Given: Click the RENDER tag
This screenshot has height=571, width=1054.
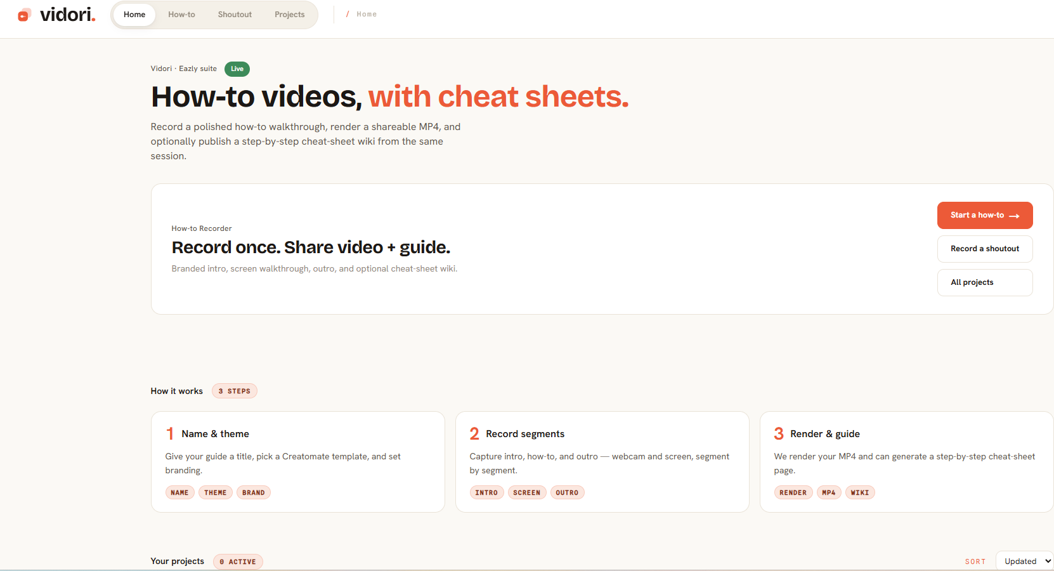Looking at the screenshot, I should [x=793, y=492].
